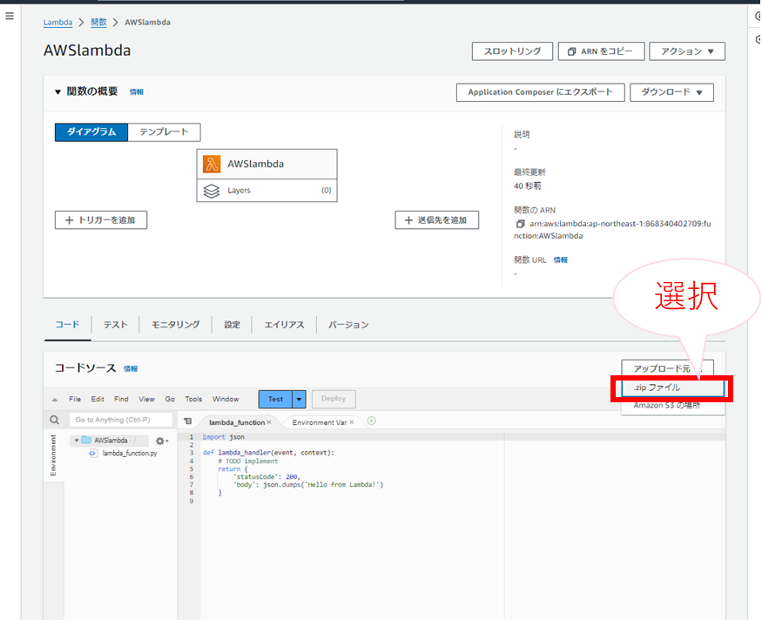Viewport: 762px width, 620px height.
Task: Open the View menu in editor
Action: (146, 399)
